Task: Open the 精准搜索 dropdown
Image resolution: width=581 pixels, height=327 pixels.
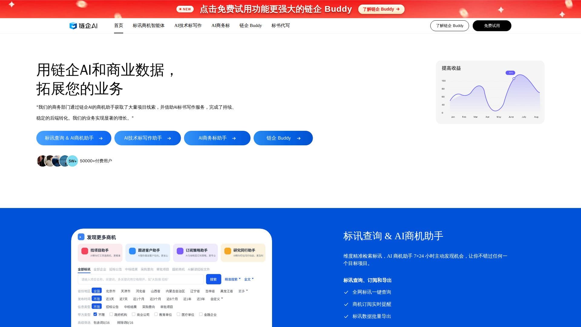Action: tap(232, 279)
